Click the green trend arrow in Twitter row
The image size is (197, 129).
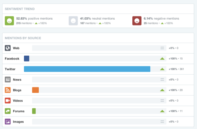162,69
